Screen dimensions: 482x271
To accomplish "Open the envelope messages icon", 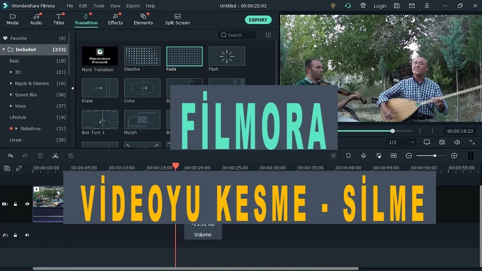I will pos(412,6).
